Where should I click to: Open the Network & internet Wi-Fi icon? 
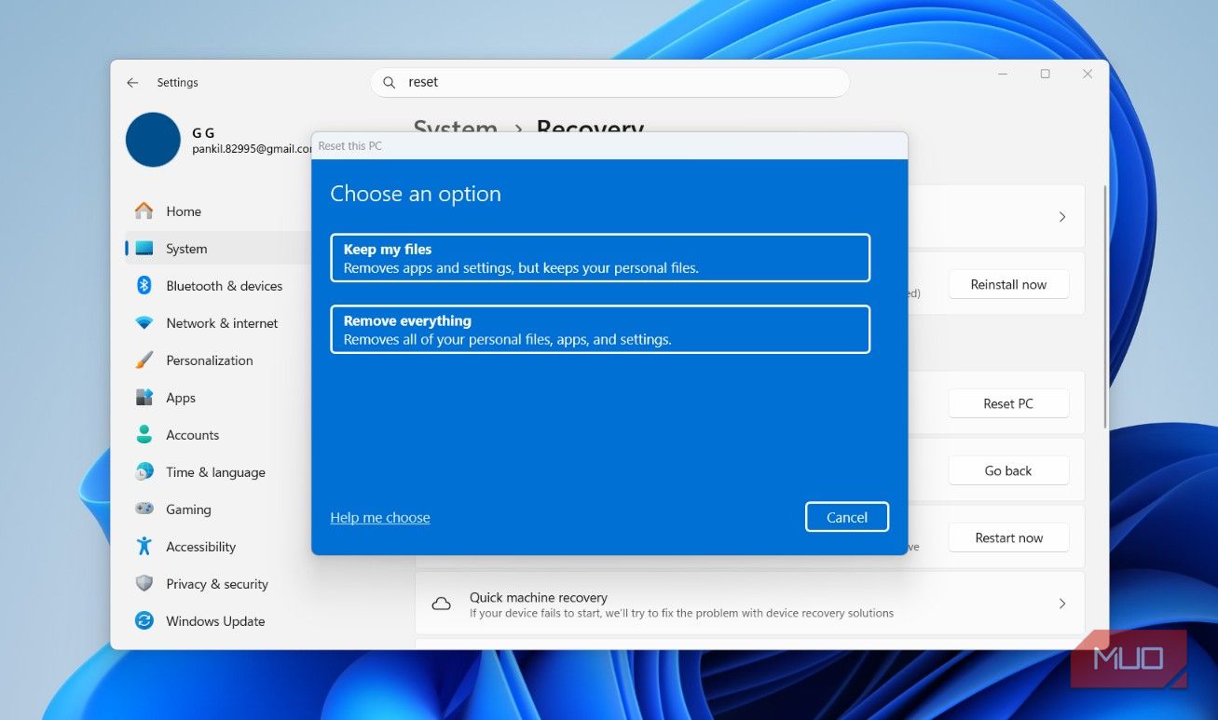point(144,323)
